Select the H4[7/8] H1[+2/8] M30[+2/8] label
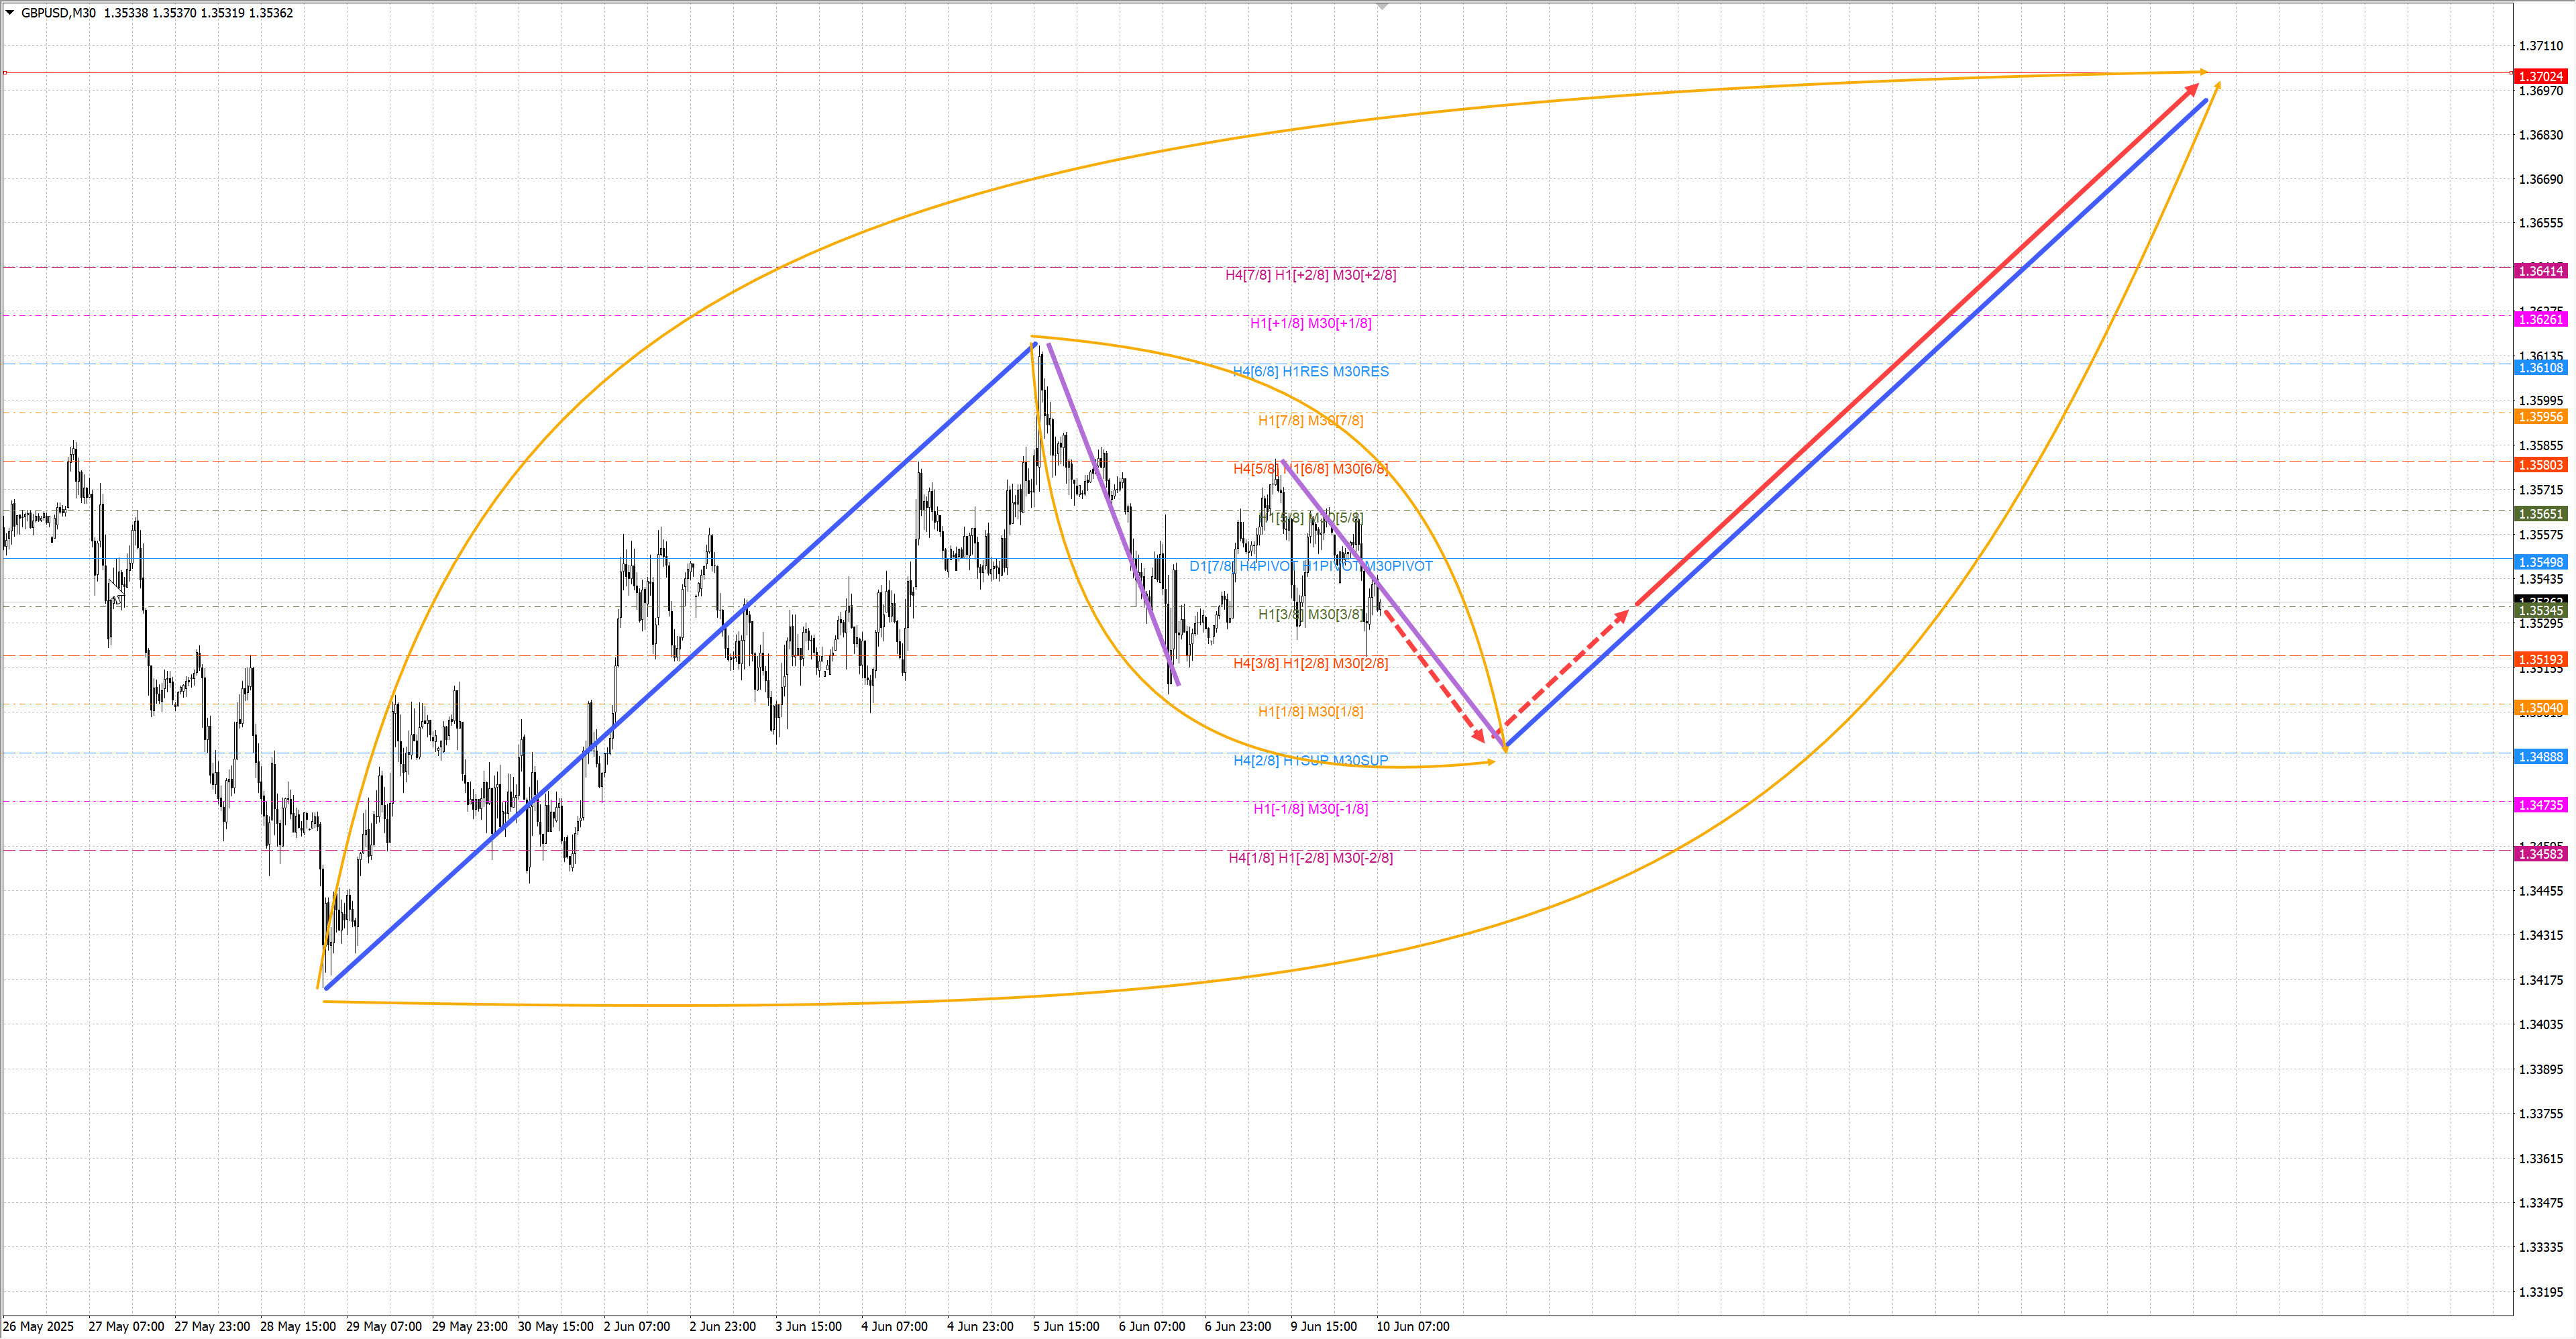Screen dimensions: 2576x1339 coord(1310,275)
